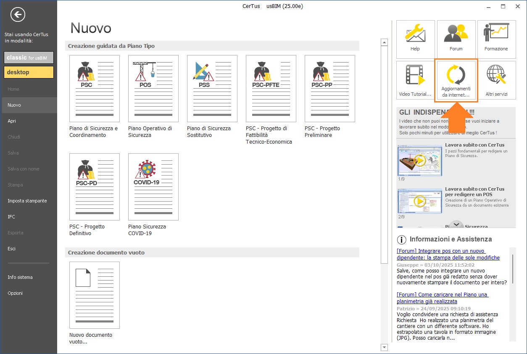
Task: Open the COVID-19 safety plan template
Action: [153, 186]
